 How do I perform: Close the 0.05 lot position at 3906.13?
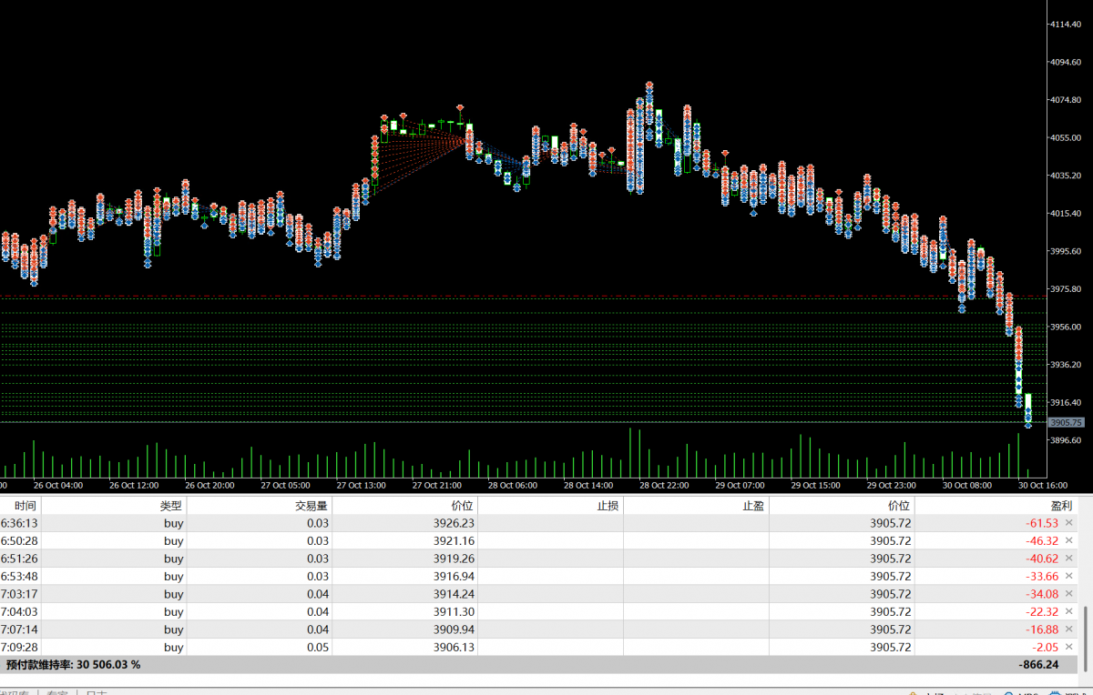pyautogui.click(x=1069, y=647)
